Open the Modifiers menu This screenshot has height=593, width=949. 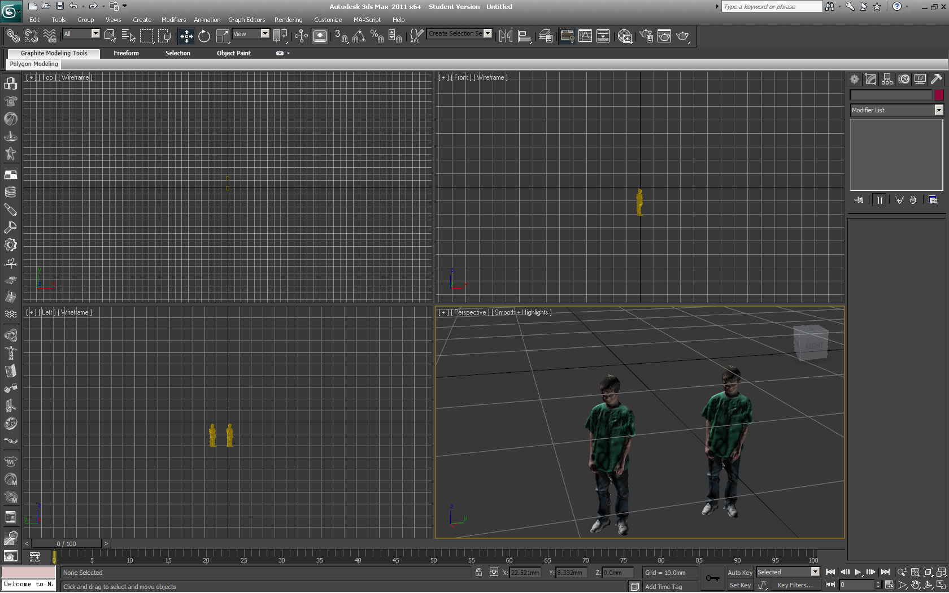pos(173,20)
